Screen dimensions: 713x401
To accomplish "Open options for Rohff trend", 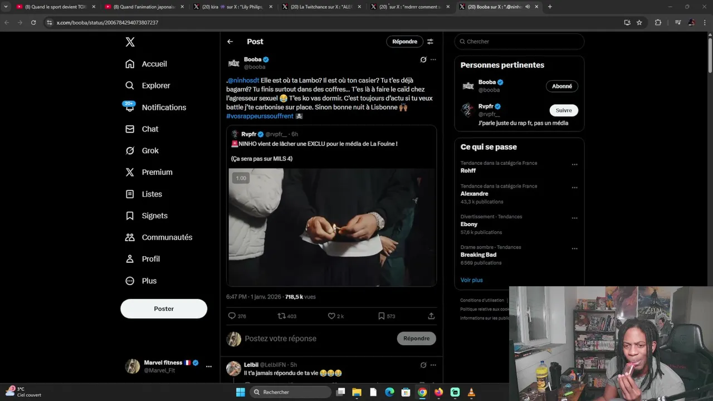I will 574,165.
